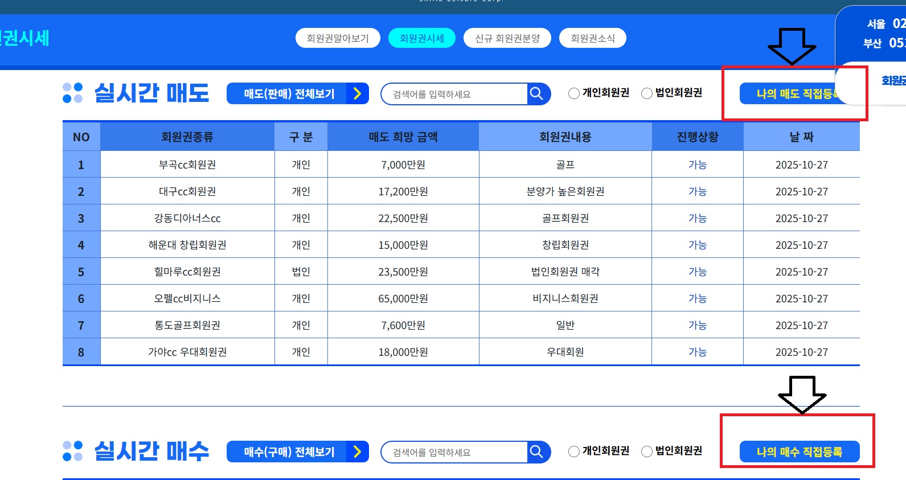Click the 나의 매수 직접등록 button
The height and width of the screenshot is (480, 906).
click(x=800, y=452)
